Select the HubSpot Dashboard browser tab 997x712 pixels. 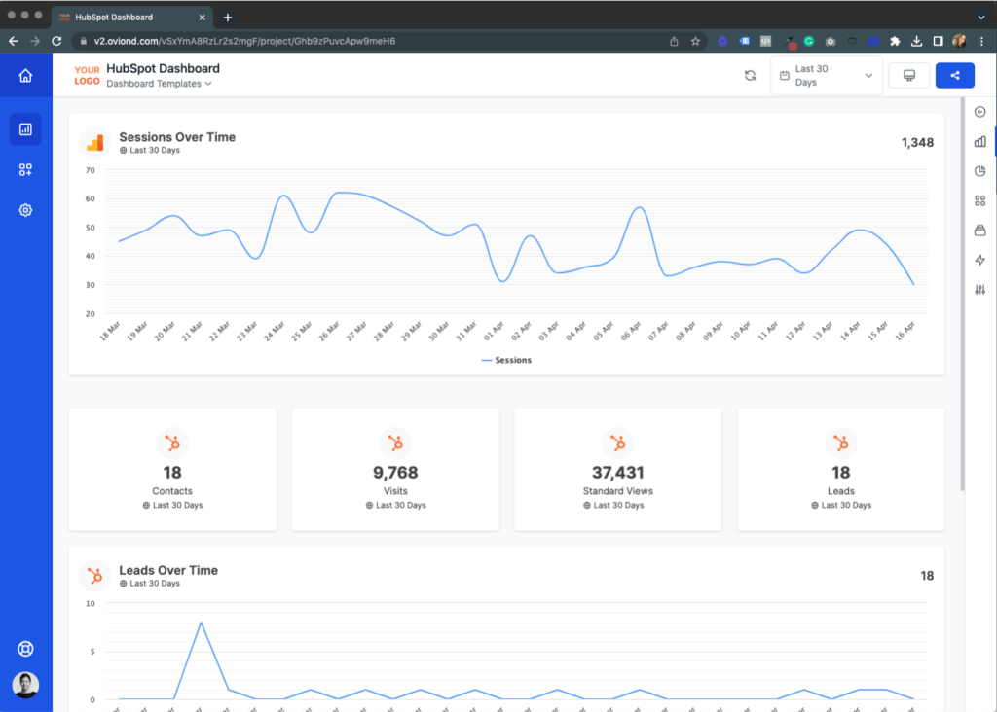131,18
